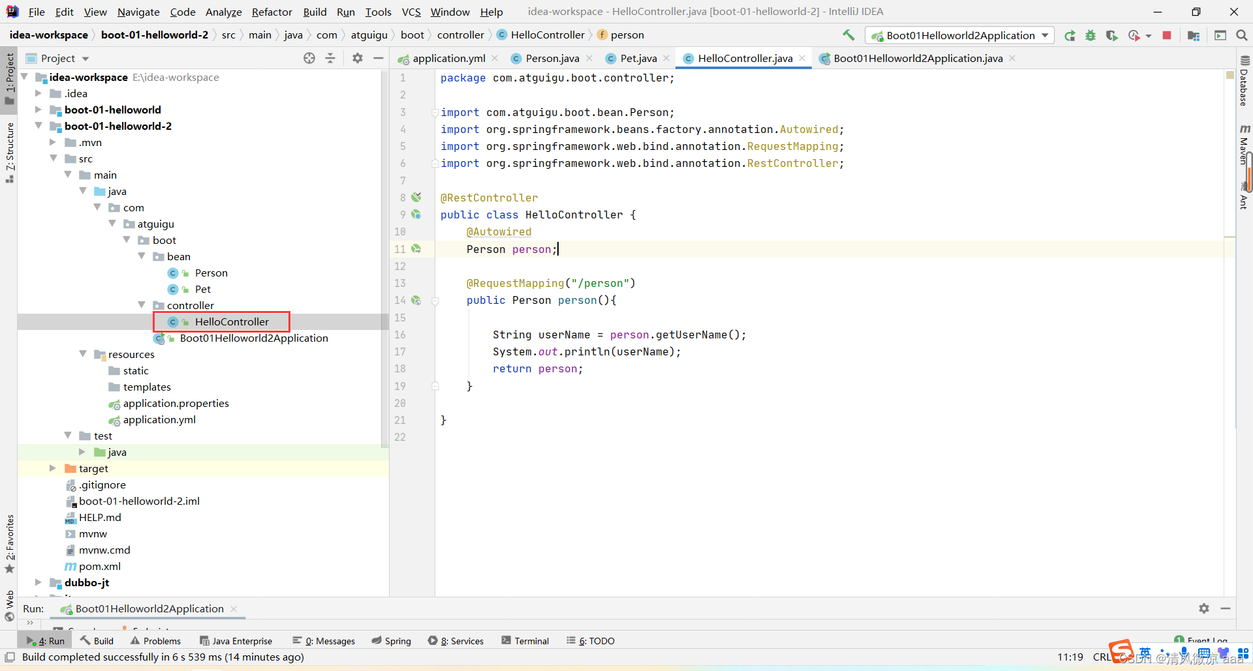This screenshot has width=1253, height=671.
Task: Open the Terminal tool window
Action: coord(525,641)
